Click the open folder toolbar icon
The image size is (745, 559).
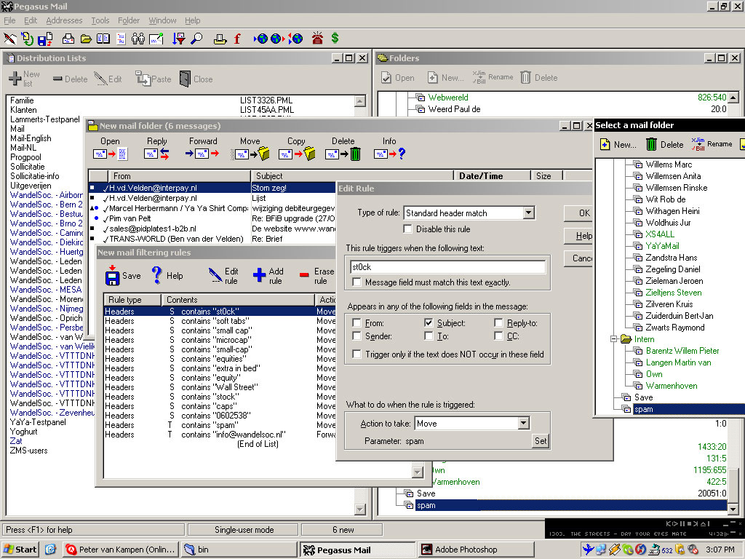click(86, 39)
